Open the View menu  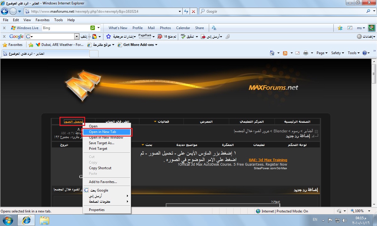pyautogui.click(x=27, y=20)
